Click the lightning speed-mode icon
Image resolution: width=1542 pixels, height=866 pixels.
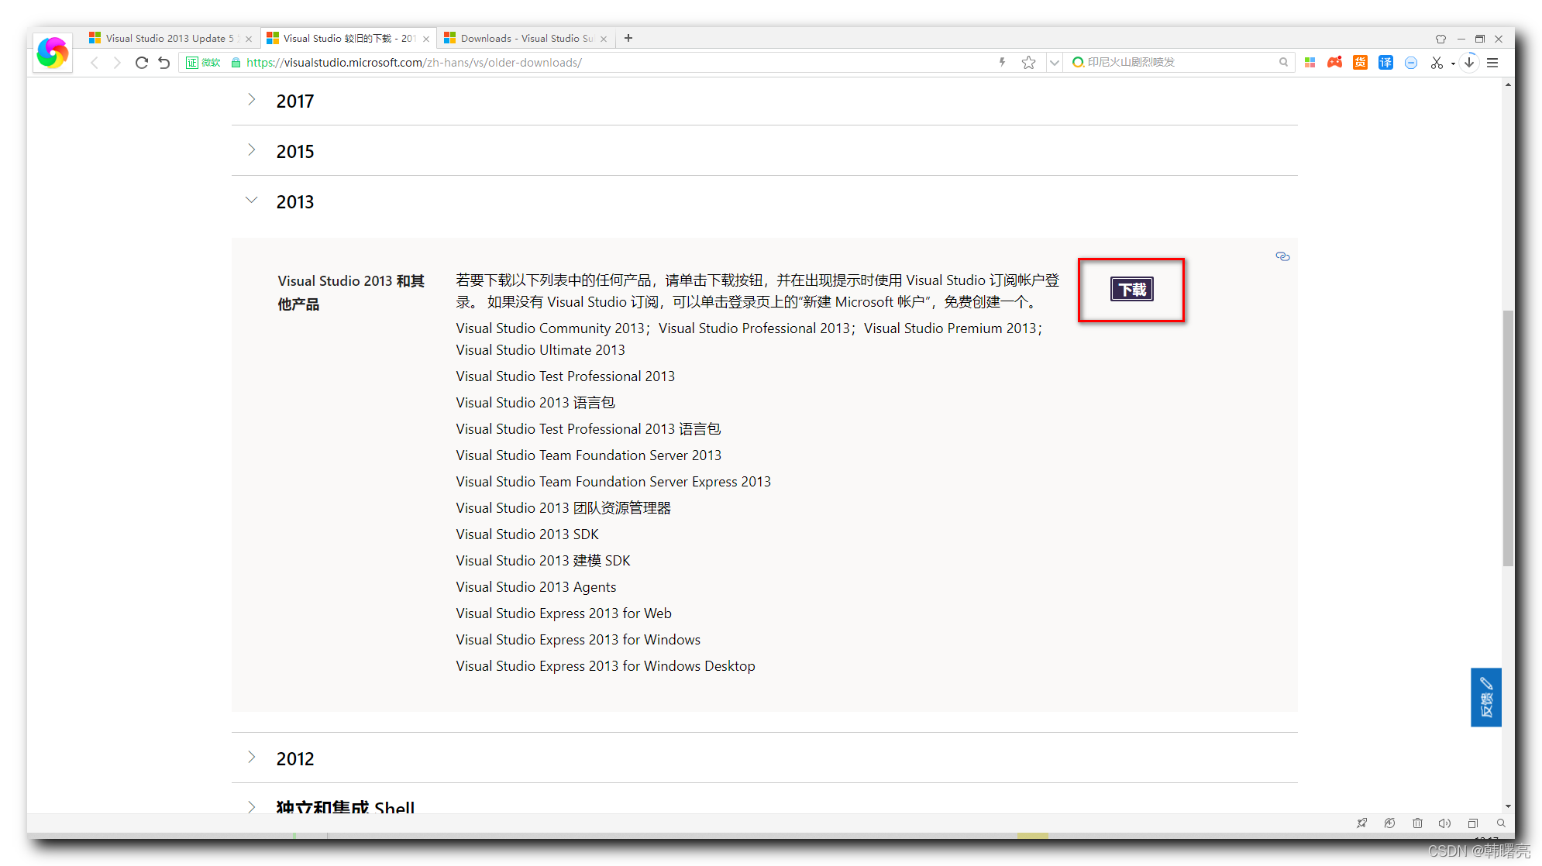[1002, 62]
